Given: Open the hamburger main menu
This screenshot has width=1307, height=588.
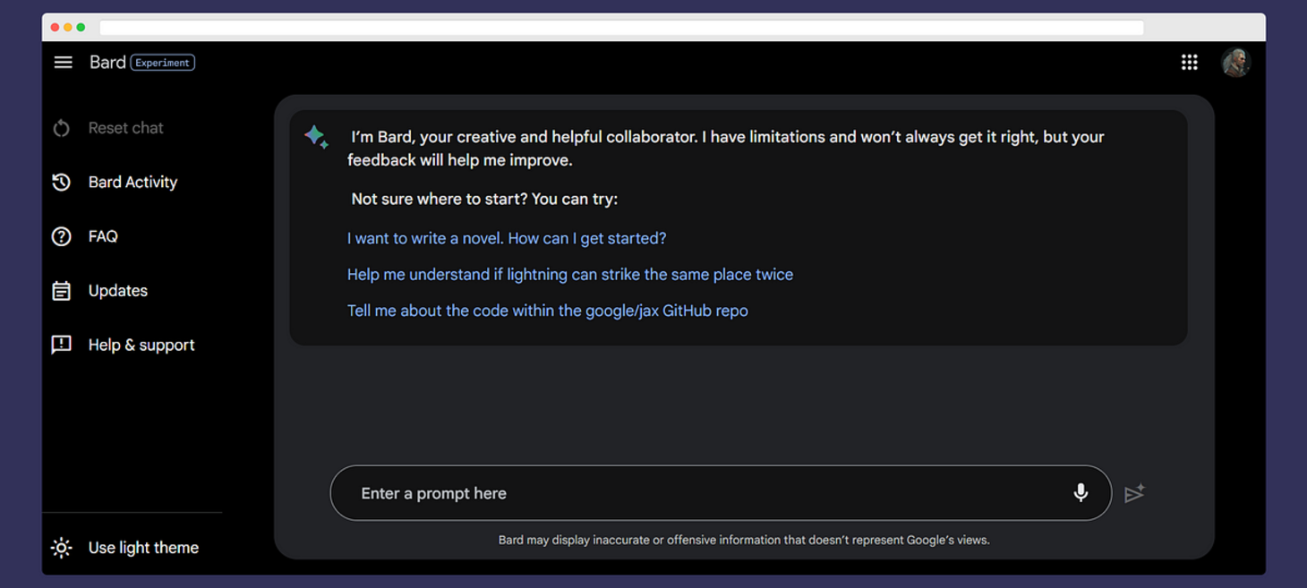Looking at the screenshot, I should pyautogui.click(x=63, y=63).
